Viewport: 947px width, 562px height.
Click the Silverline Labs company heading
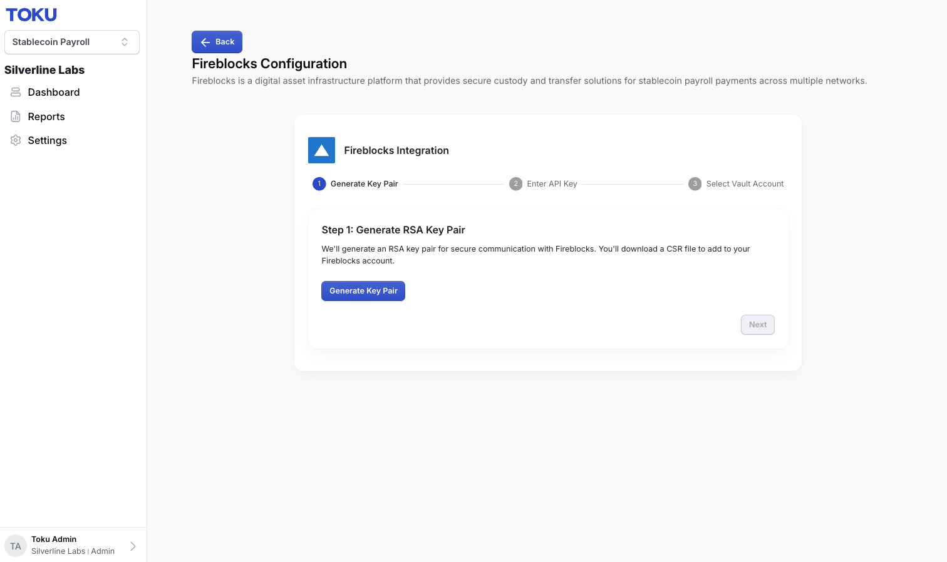click(x=44, y=70)
